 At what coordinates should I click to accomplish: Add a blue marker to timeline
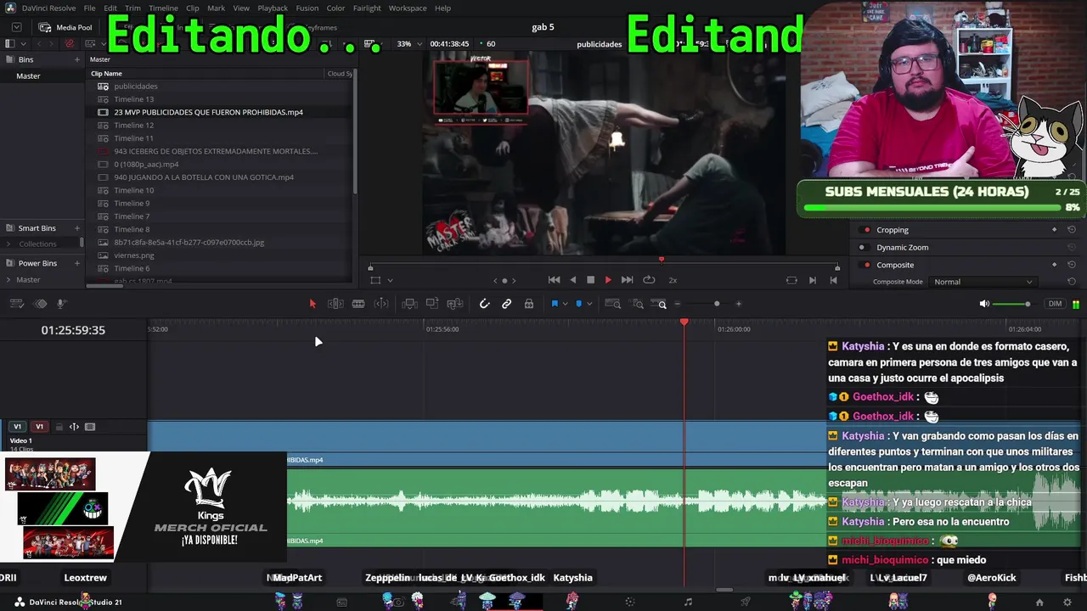coord(579,304)
